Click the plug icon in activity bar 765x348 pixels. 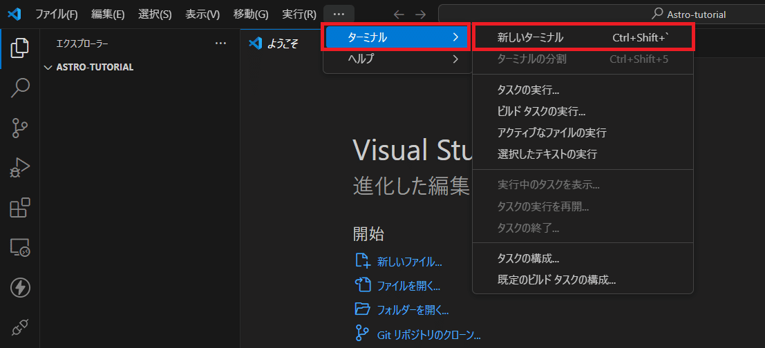pyautogui.click(x=20, y=328)
